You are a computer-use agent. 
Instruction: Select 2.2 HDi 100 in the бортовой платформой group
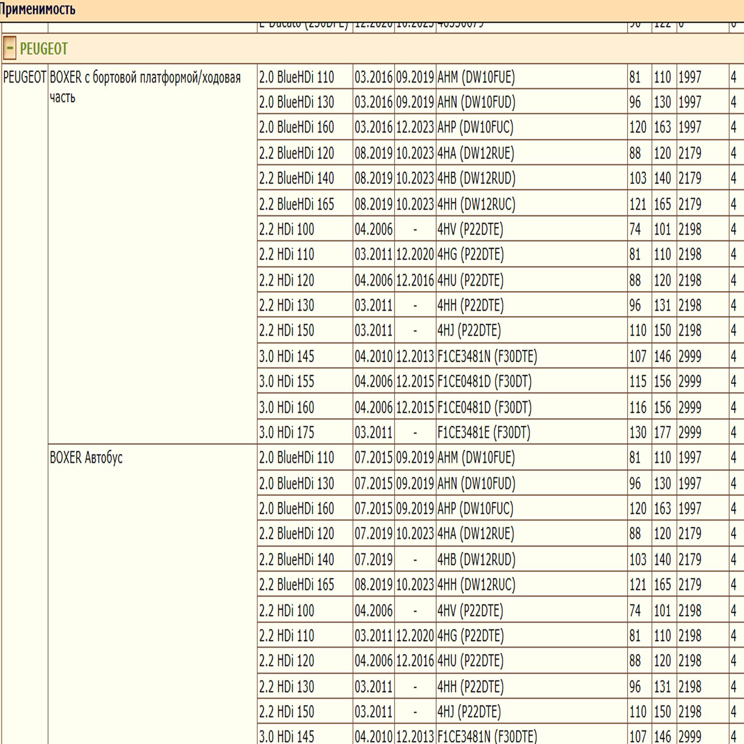click(x=286, y=229)
